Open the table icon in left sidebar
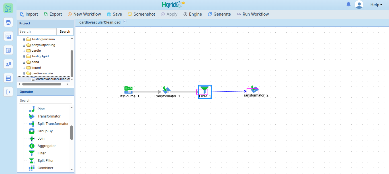 (8, 36)
